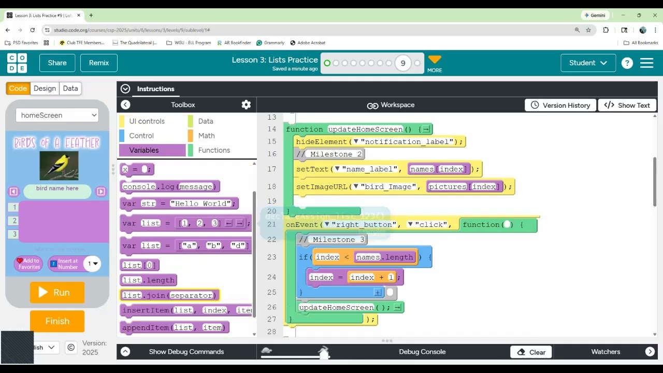Viewport: 663px width, 373px height.
Task: Pick the var str Hello World block
Action: (179, 204)
